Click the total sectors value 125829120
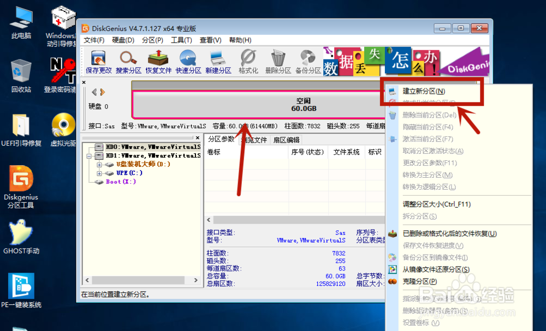This screenshot has width=546, height=331. click(x=330, y=284)
